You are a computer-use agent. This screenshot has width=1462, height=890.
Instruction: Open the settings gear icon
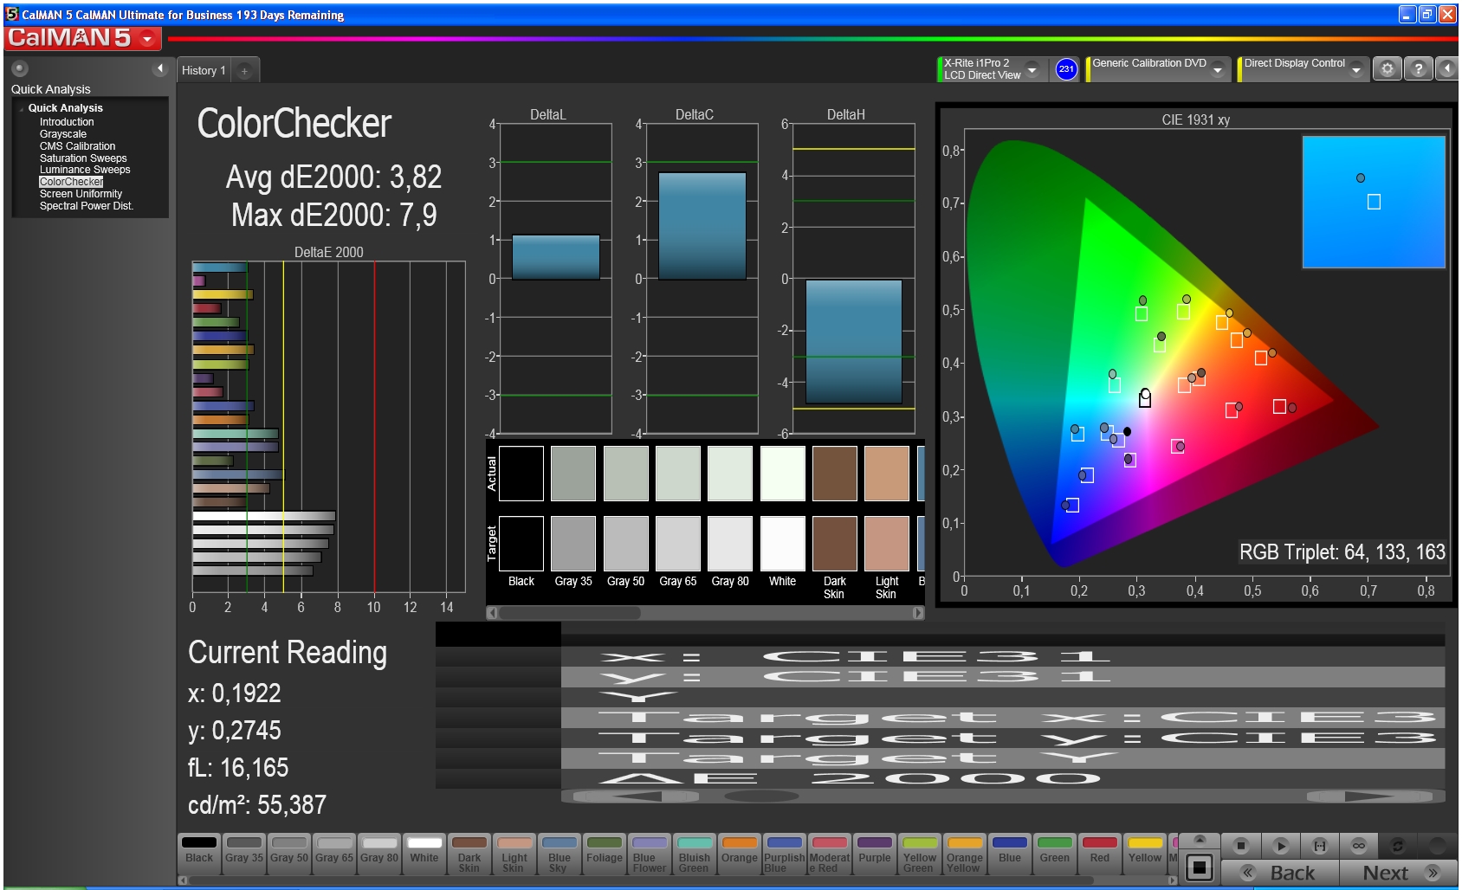(x=1388, y=68)
